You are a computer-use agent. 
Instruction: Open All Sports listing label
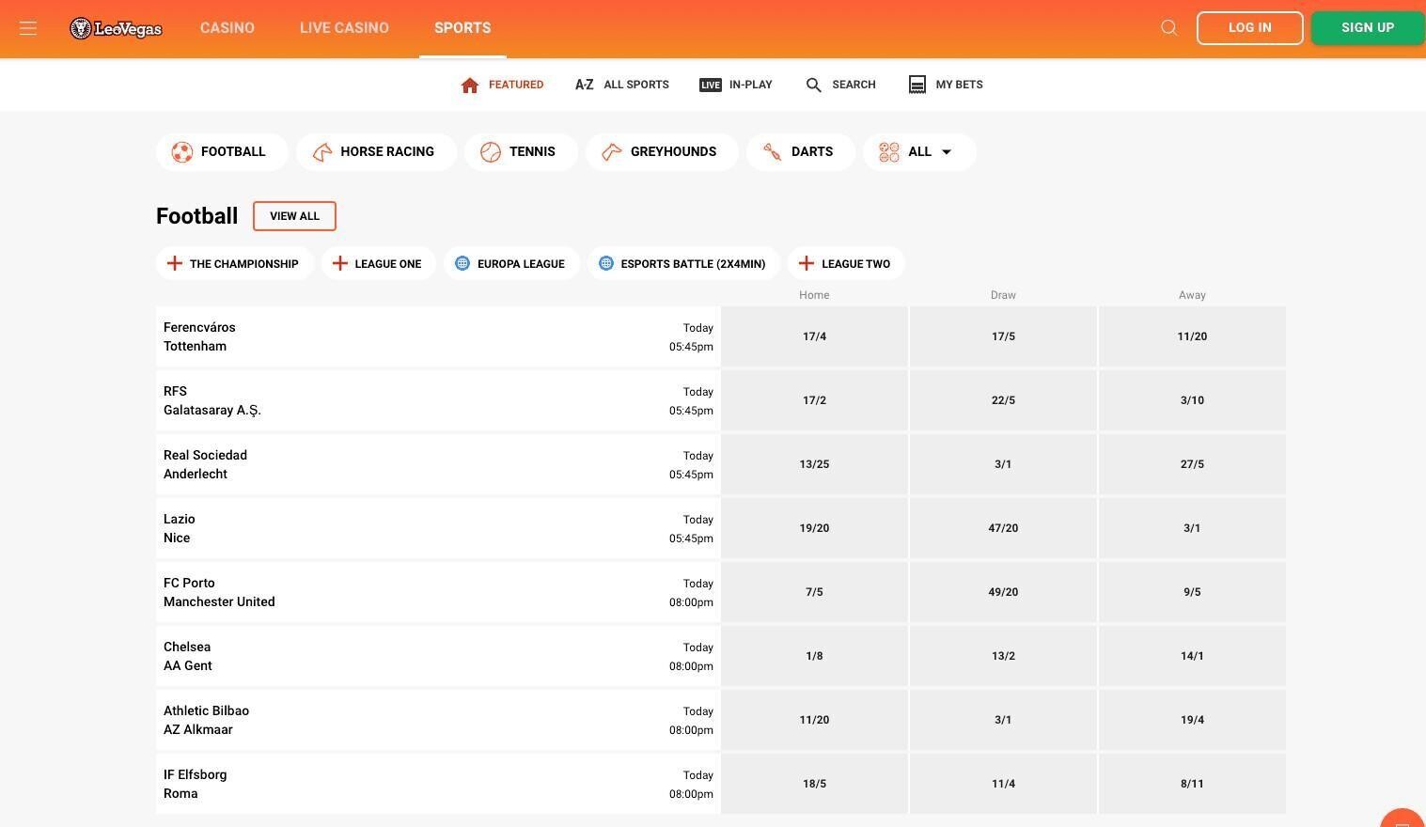(x=636, y=85)
